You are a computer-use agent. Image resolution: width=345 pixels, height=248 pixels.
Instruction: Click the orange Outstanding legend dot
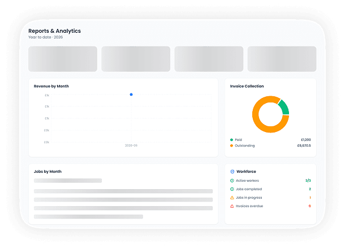coord(231,146)
